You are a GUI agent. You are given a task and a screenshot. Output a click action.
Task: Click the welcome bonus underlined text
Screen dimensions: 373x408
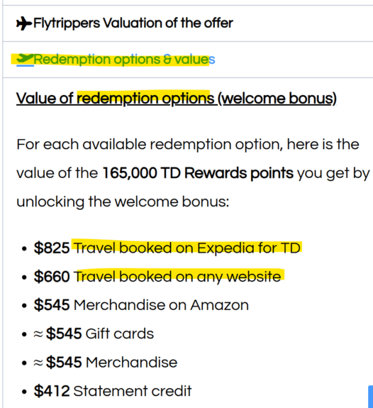[x=277, y=99]
